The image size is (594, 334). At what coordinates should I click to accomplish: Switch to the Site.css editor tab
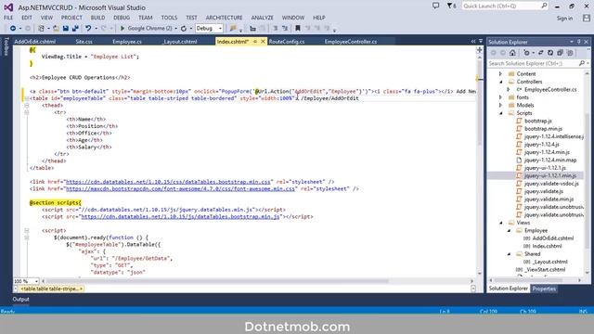point(84,42)
